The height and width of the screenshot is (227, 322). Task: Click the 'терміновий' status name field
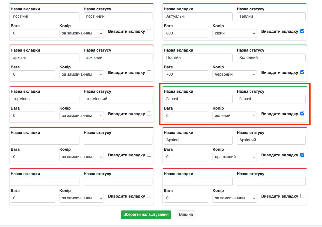tap(118, 99)
